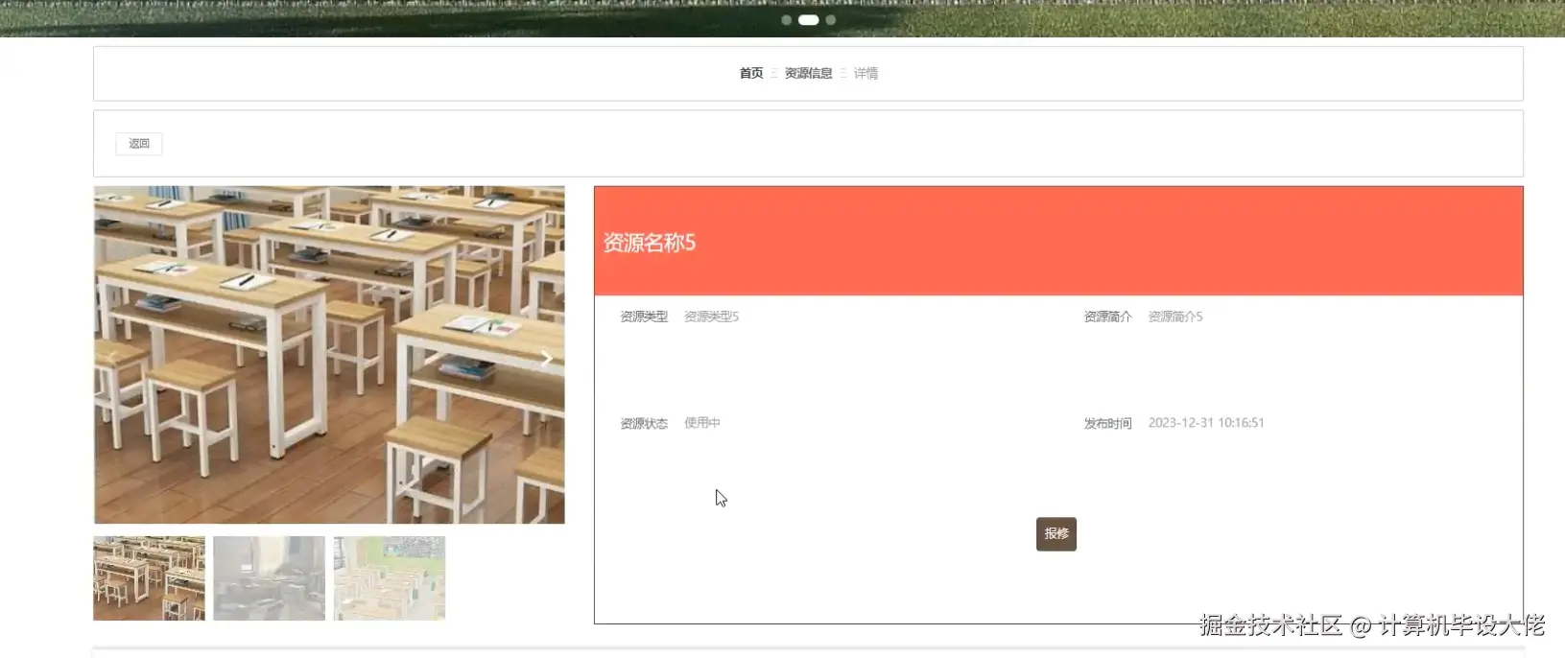Click the 发布时间 label
This screenshot has height=658, width=1565.
click(x=1108, y=423)
